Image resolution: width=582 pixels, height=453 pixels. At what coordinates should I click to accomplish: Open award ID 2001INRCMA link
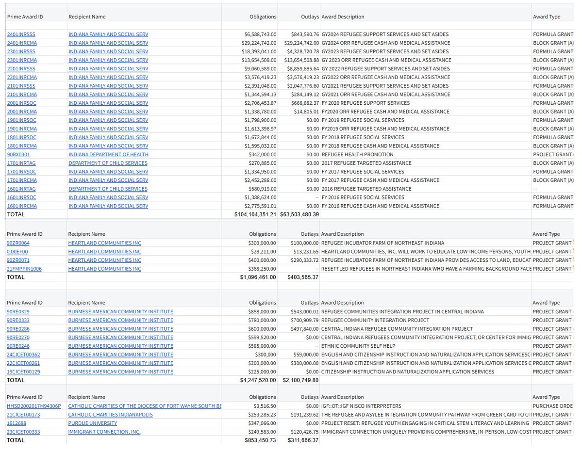(22, 111)
